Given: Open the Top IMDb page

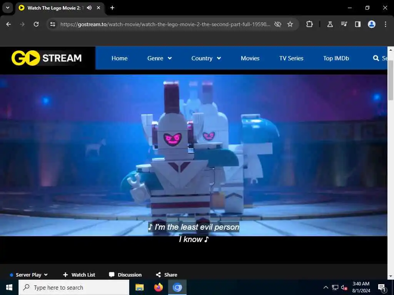Looking at the screenshot, I should pyautogui.click(x=336, y=58).
